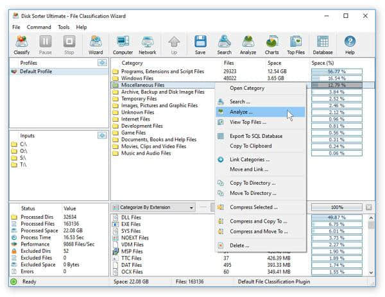Viewport: 385px width, 297px height.
Task: Click the add button in Inputs header
Action: pos(101,135)
